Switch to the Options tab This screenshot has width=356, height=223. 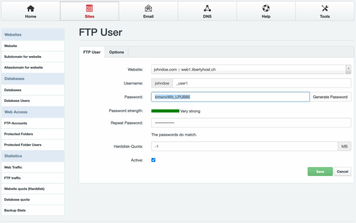[116, 52]
